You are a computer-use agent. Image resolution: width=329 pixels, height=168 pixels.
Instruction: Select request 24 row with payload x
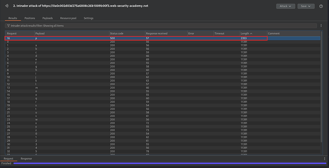pos(163,123)
